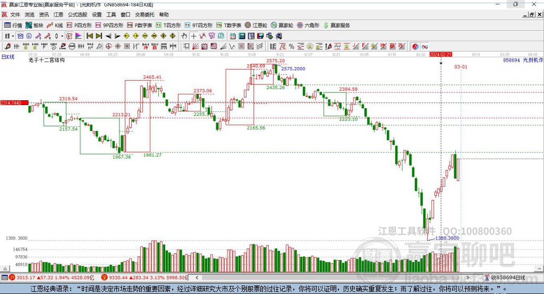Click the Shanghai index 3015.17 status entry
Screen dimensions: 544x294
click(52, 278)
